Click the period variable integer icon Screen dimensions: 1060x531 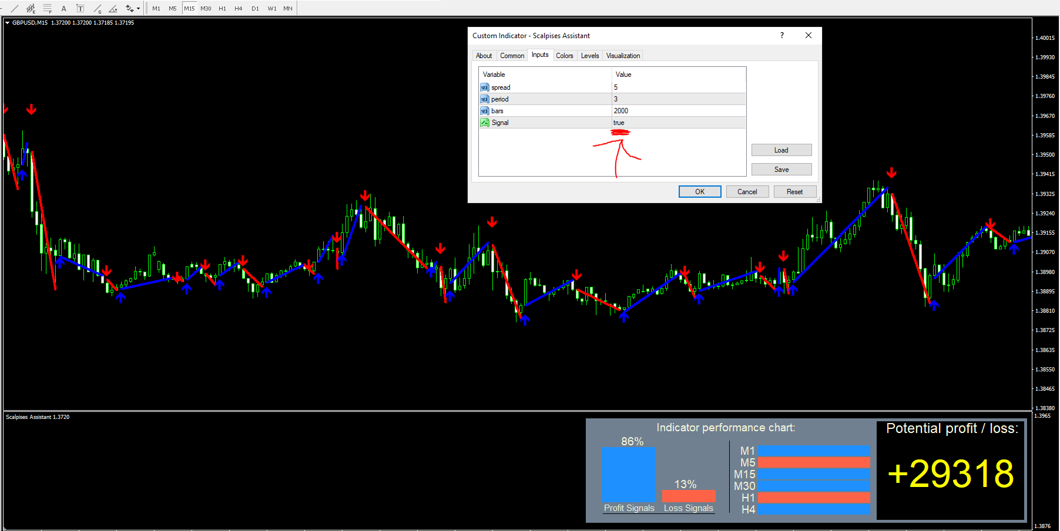(x=485, y=99)
